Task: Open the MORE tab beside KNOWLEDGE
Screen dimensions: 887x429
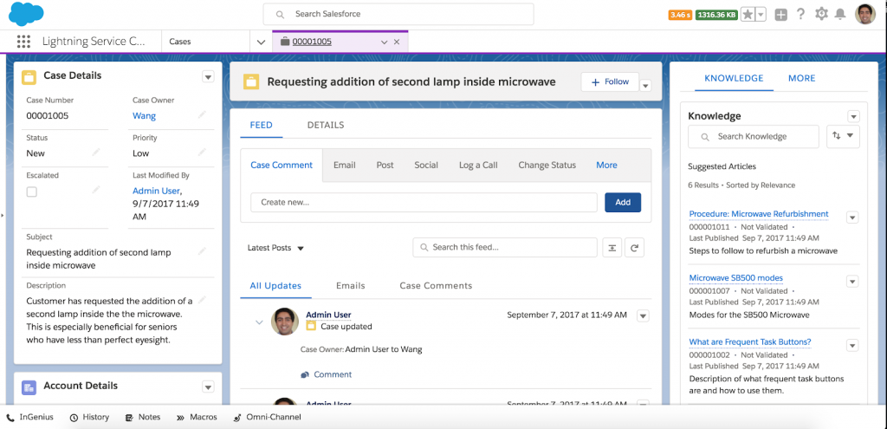Action: [801, 78]
